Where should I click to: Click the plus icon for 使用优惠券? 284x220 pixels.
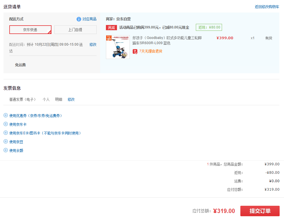(6, 115)
